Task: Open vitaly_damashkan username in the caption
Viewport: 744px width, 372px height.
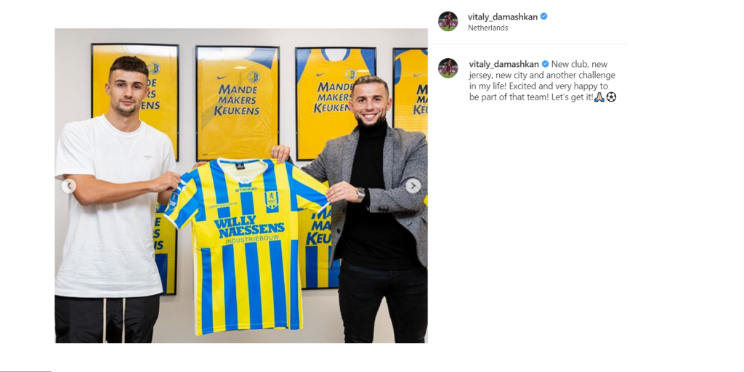Action: coord(504,64)
